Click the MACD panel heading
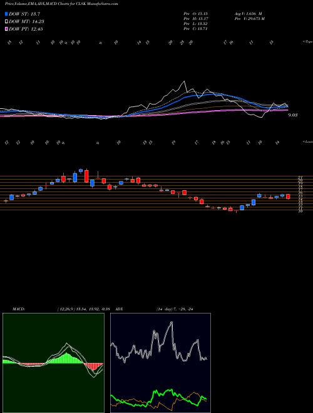Screen dimensions: 313x413 click(x=18, y=309)
